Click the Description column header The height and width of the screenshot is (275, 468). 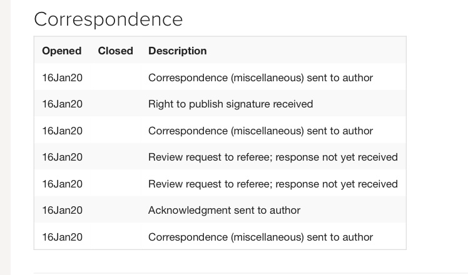[178, 51]
